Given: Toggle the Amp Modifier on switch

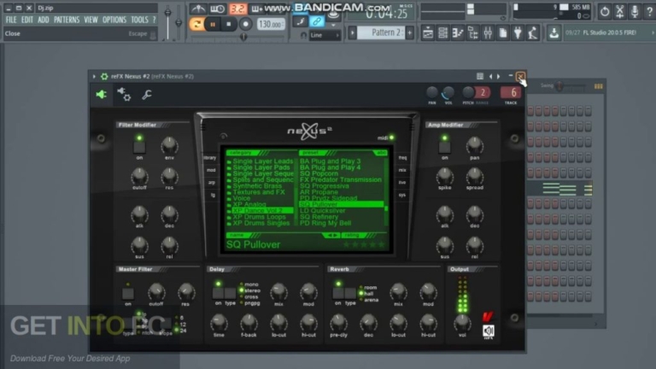Looking at the screenshot, I should pos(444,147).
